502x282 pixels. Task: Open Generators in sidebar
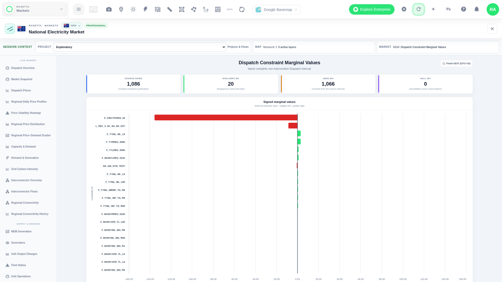click(x=28, y=243)
